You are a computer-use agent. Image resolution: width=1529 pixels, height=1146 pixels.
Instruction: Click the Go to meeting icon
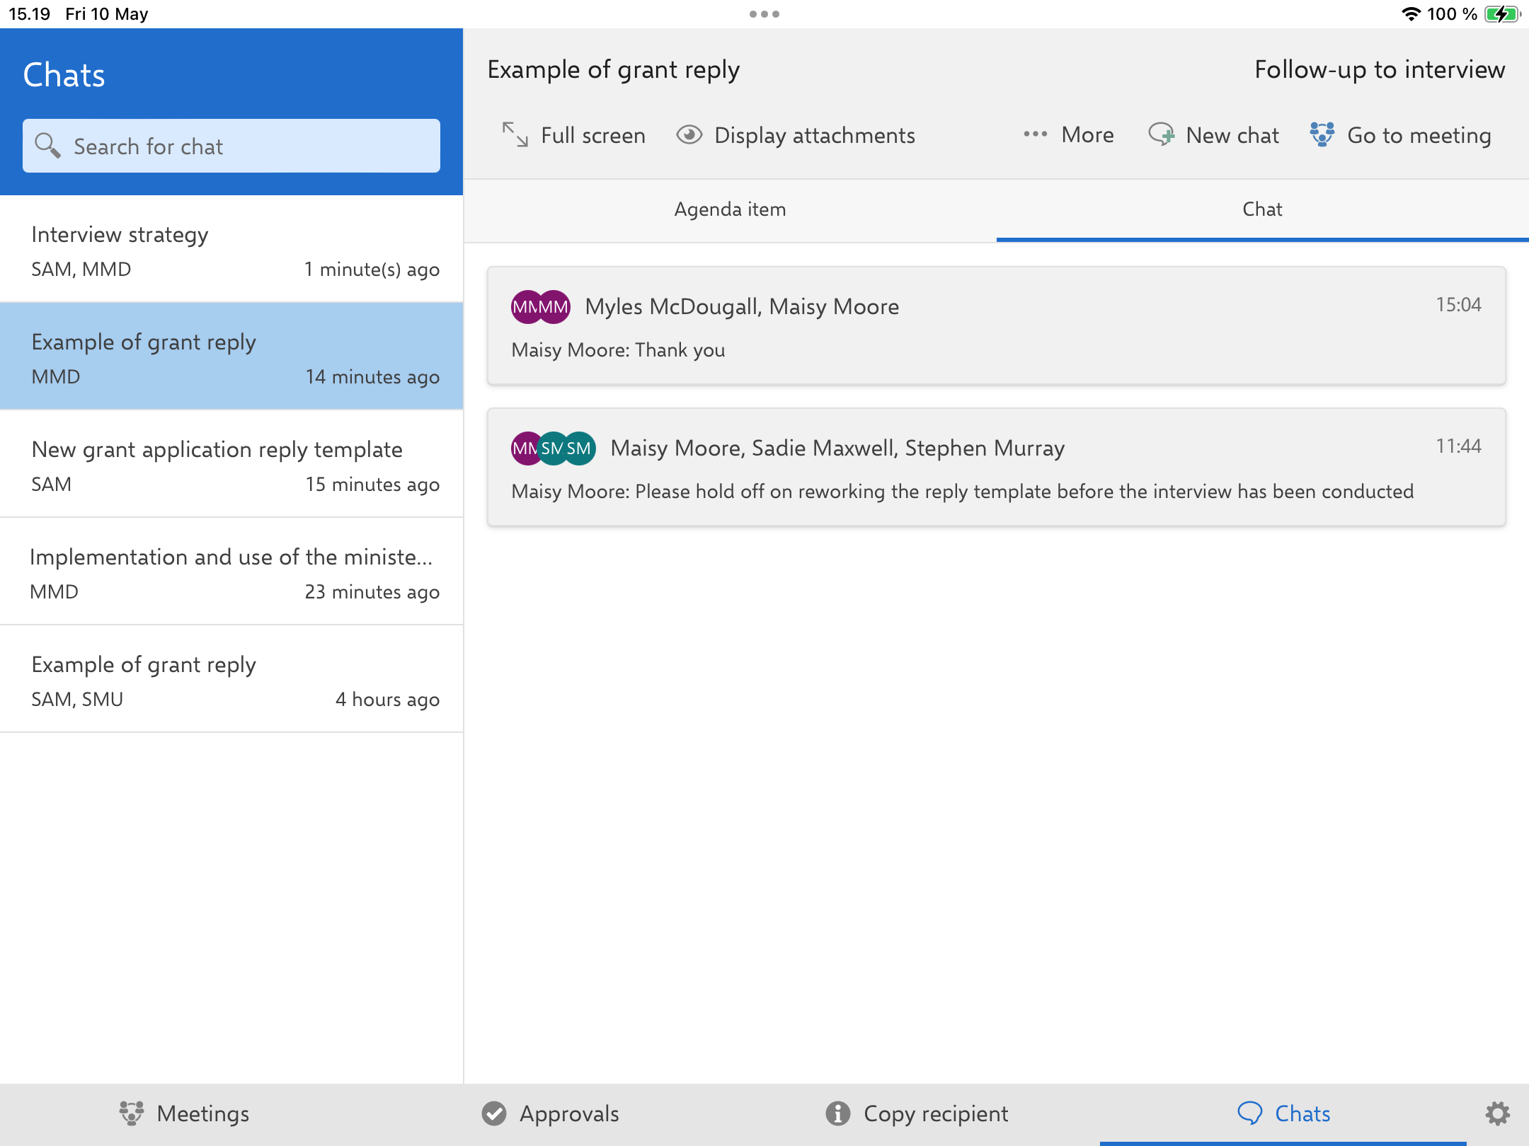[1322, 134]
